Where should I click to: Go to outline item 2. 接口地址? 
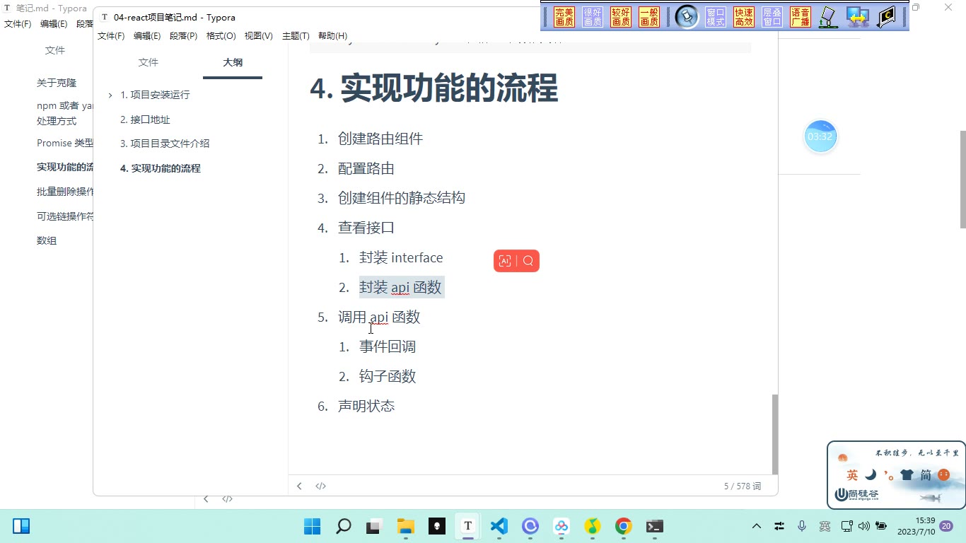[x=145, y=119]
